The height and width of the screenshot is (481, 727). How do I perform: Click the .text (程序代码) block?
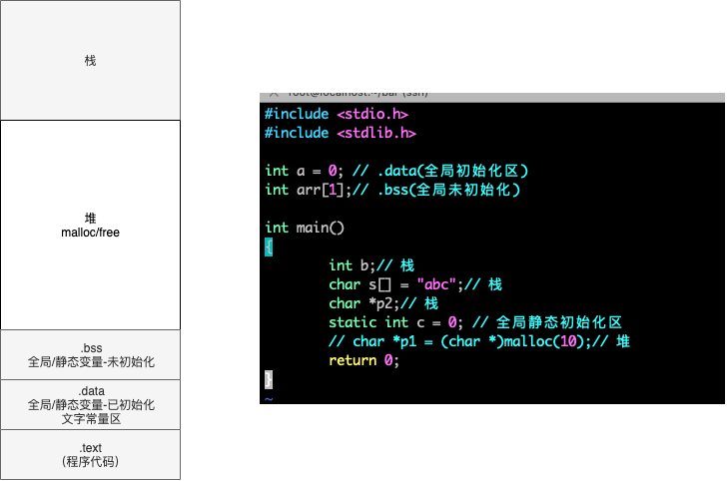pyautogui.click(x=91, y=455)
